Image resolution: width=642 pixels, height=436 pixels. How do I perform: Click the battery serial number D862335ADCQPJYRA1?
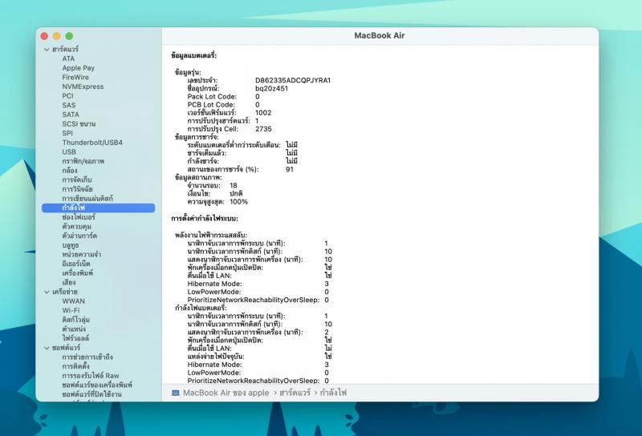[293, 81]
